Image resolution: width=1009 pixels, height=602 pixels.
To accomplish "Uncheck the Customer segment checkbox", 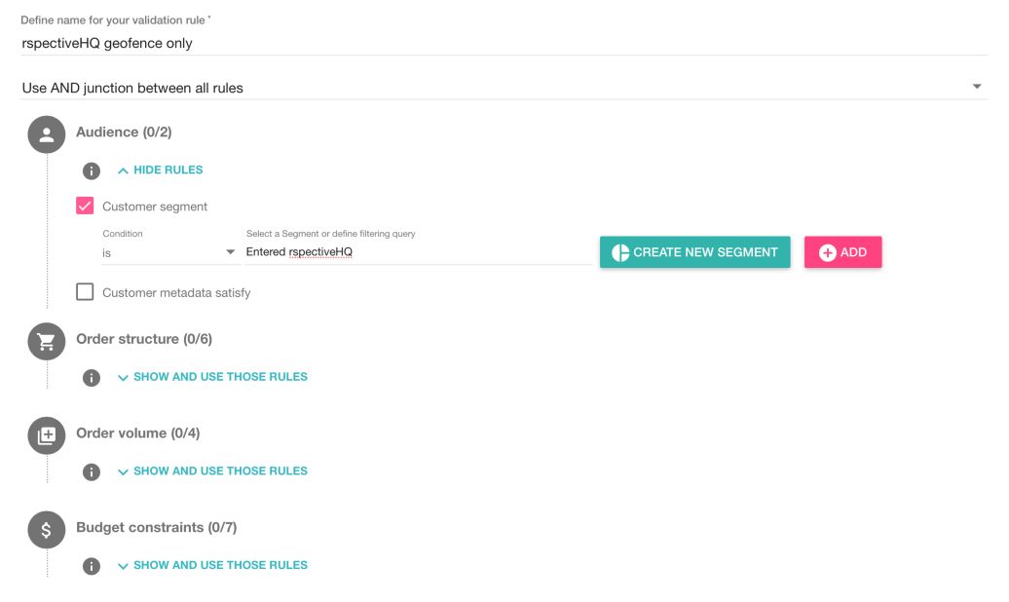I will pos(86,207).
